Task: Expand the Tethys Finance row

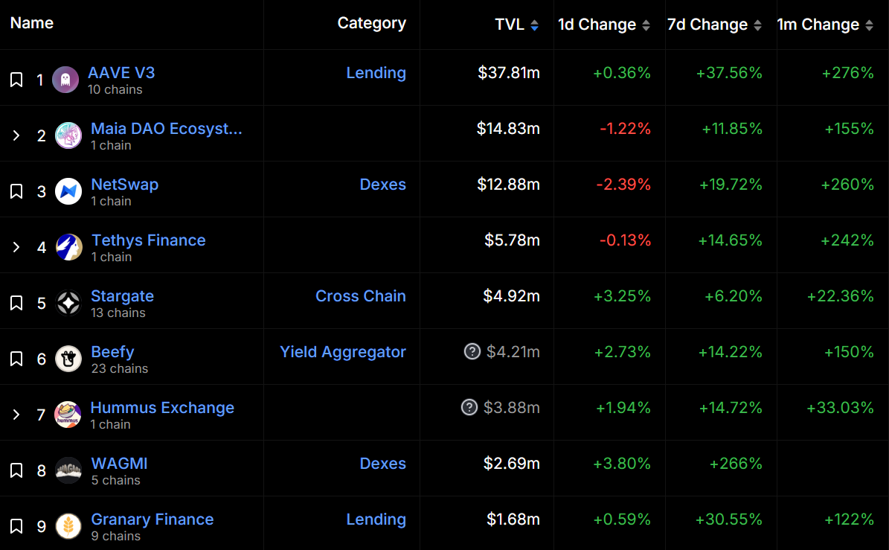Action: pyautogui.click(x=16, y=247)
